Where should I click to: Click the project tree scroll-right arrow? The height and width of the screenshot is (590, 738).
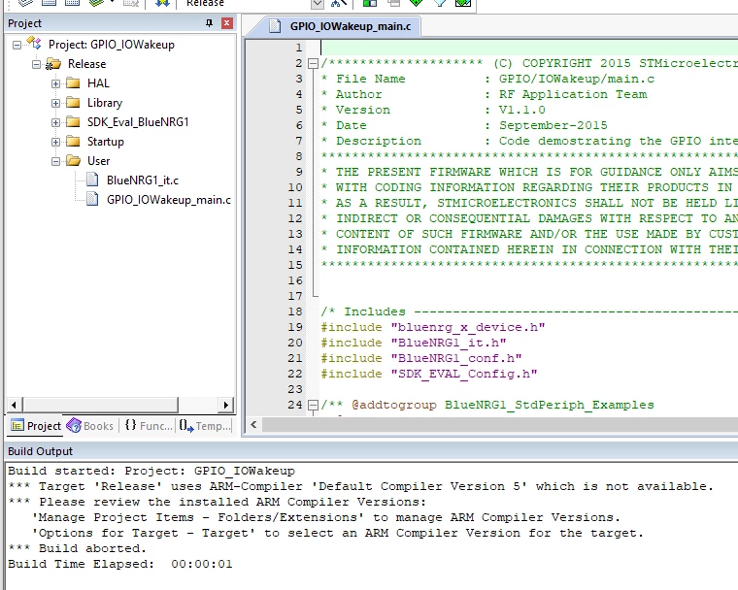226,405
